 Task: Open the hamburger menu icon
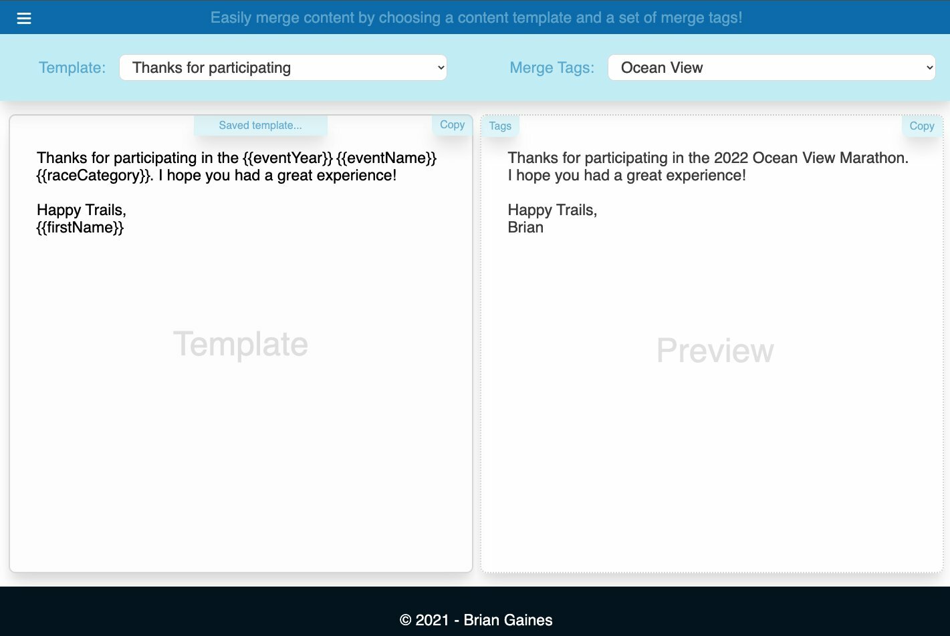click(24, 18)
